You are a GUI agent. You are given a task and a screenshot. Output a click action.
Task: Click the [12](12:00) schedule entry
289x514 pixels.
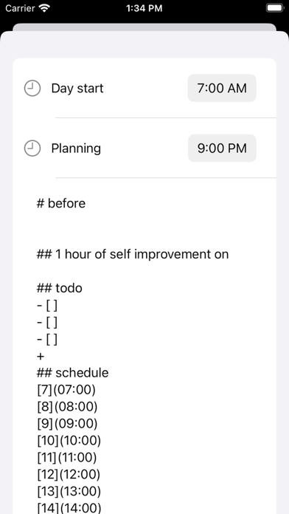pos(69,474)
